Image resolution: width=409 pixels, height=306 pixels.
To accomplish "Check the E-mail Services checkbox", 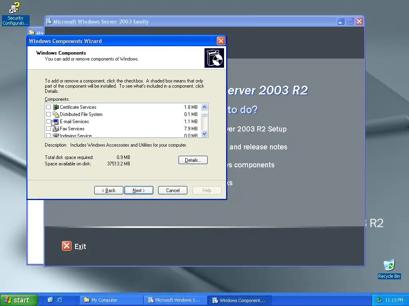I will point(48,121).
